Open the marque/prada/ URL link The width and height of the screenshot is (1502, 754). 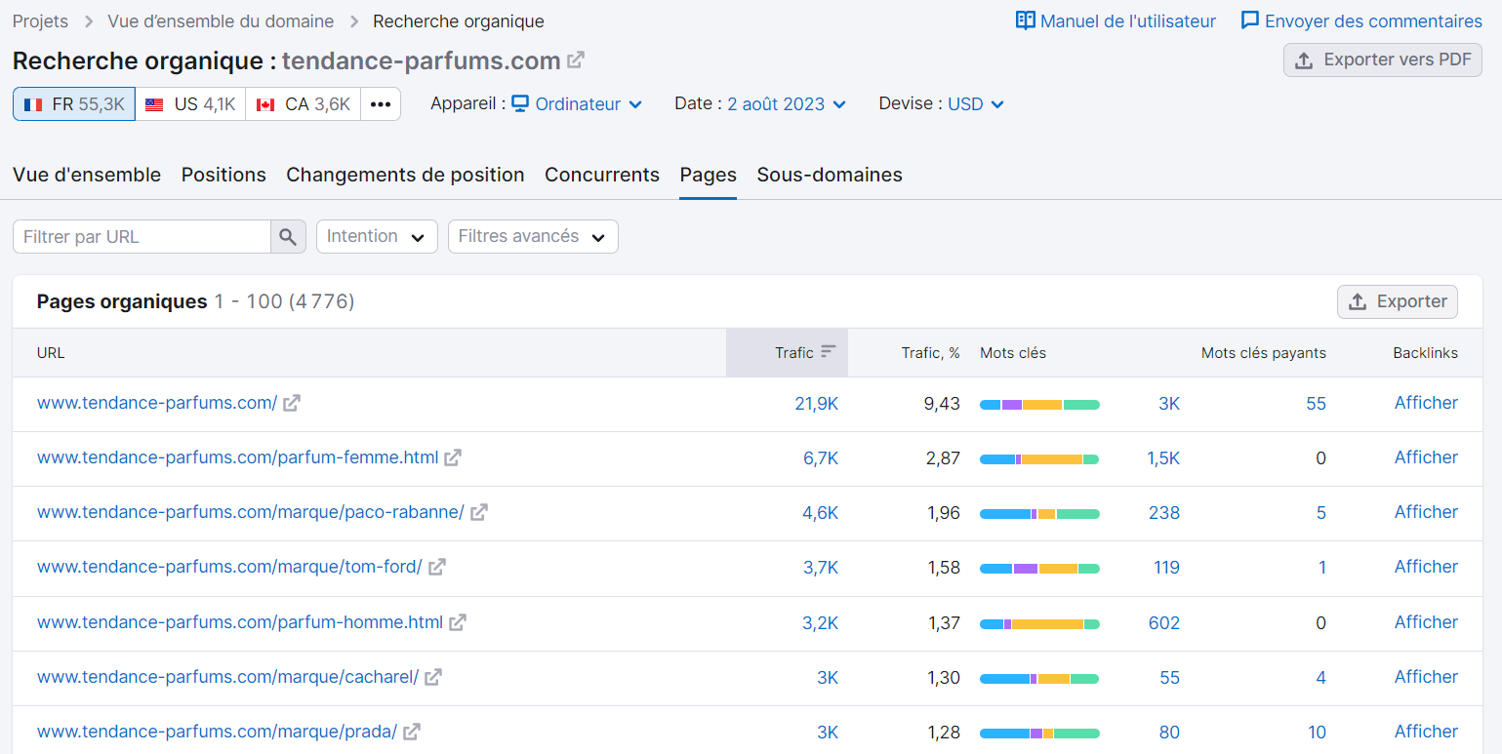click(x=217, y=732)
